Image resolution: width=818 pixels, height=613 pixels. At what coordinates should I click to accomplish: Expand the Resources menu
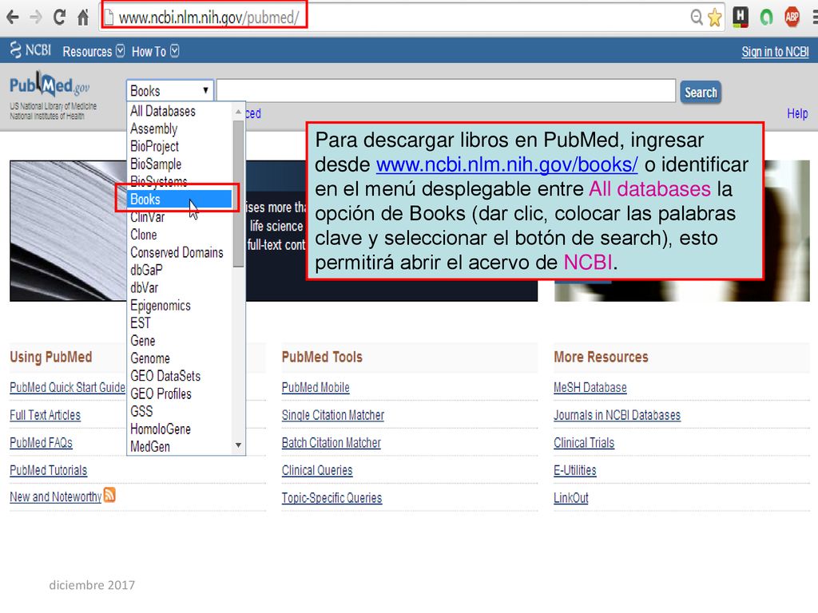tap(93, 51)
